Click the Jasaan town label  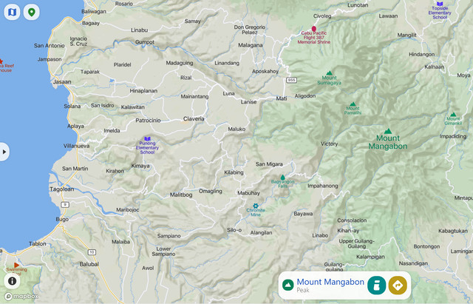coord(62,82)
